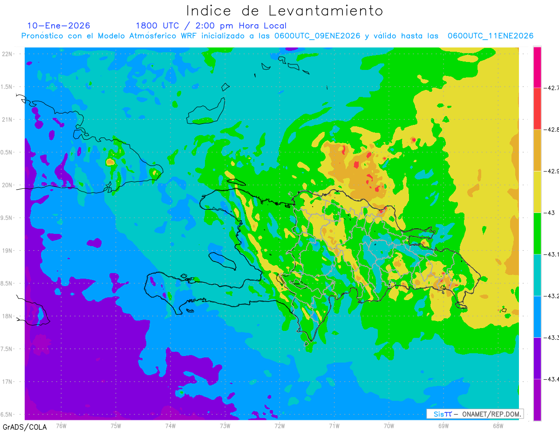This screenshot has width=559, height=432.
Task: Select the '-42.9' colorbar label
Action: click(x=552, y=171)
